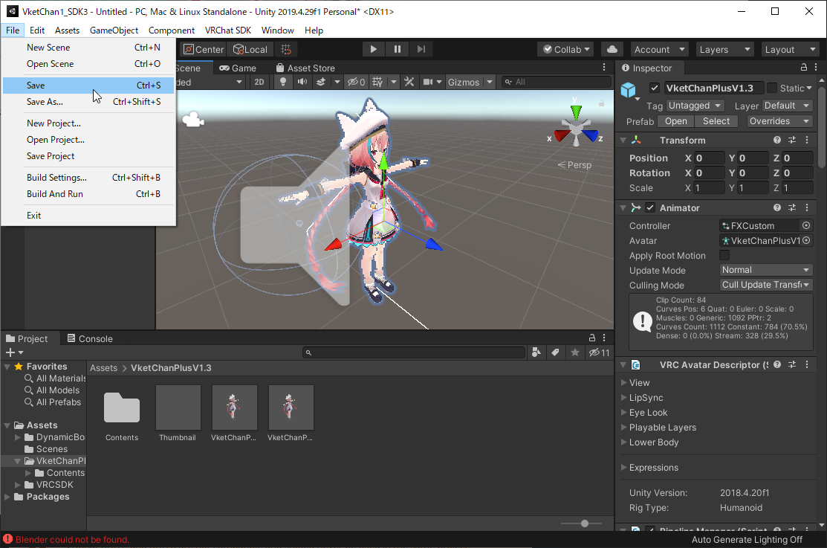Toggle scene audio speaker icon

[302, 82]
